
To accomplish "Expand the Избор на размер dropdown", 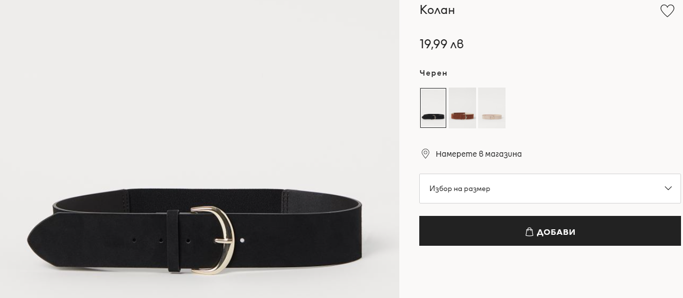I will (x=550, y=189).
